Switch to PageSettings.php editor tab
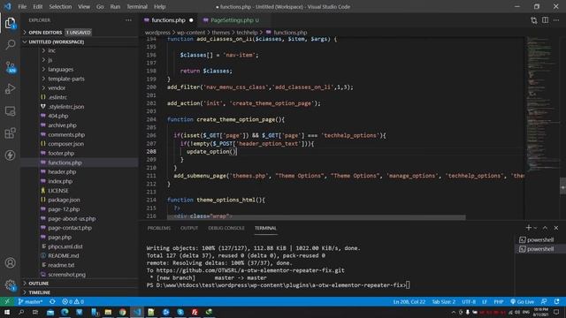This screenshot has height=318, width=566. pos(231,20)
